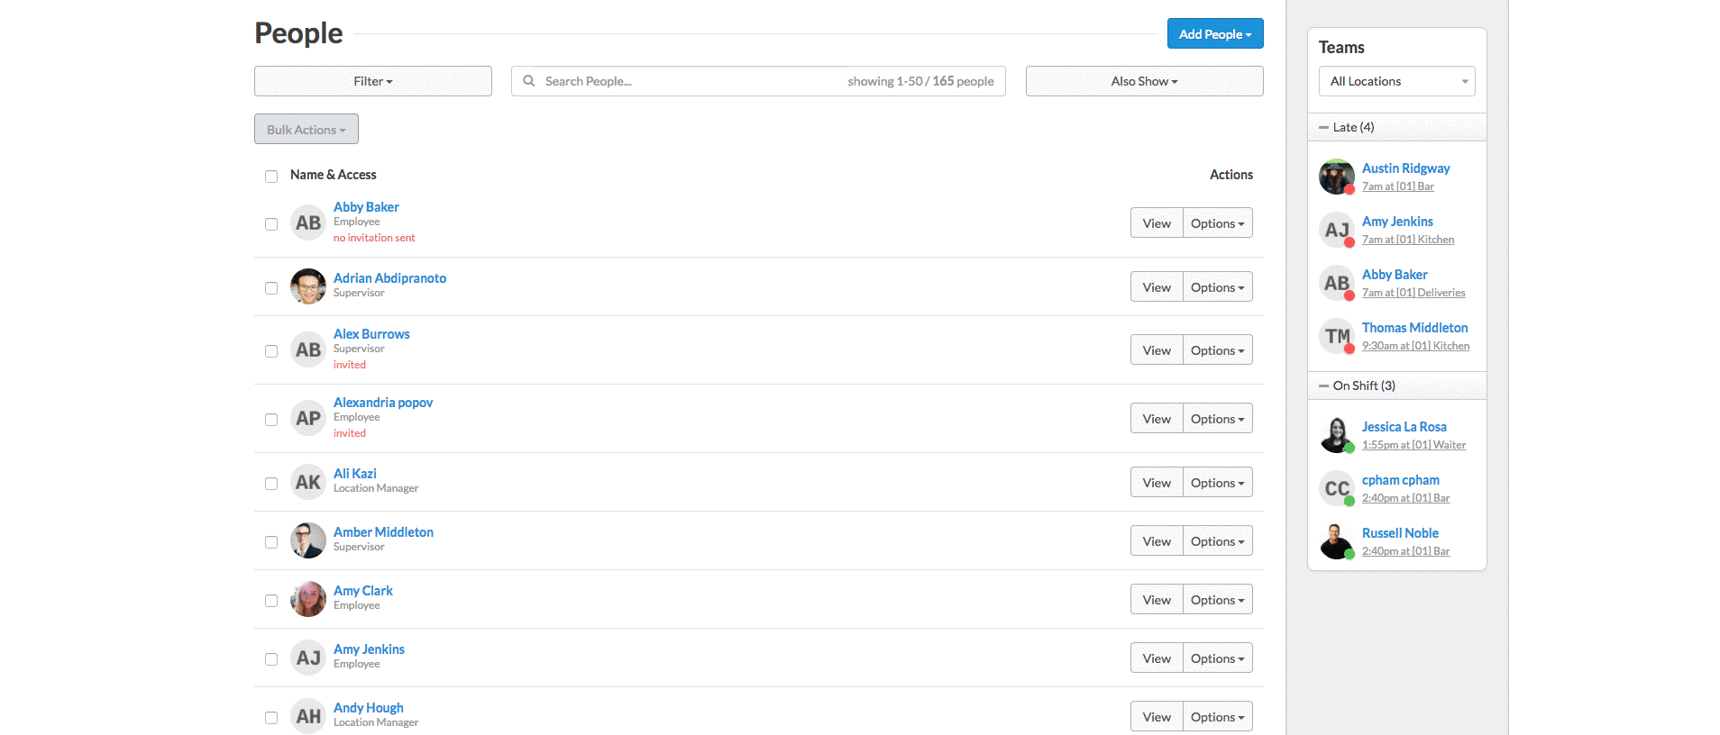Click the search magnifier icon
Screen dimensions: 1720x735
[x=529, y=81]
